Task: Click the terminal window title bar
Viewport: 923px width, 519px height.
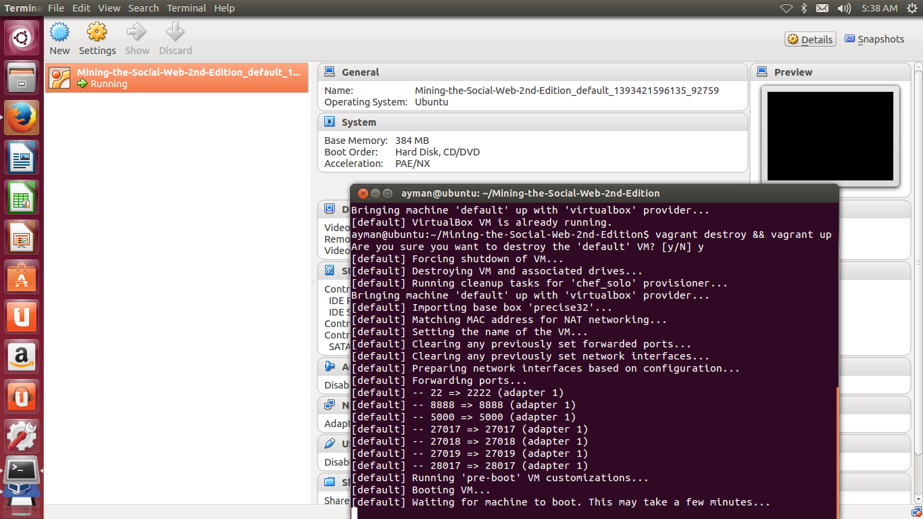Action: [x=595, y=193]
